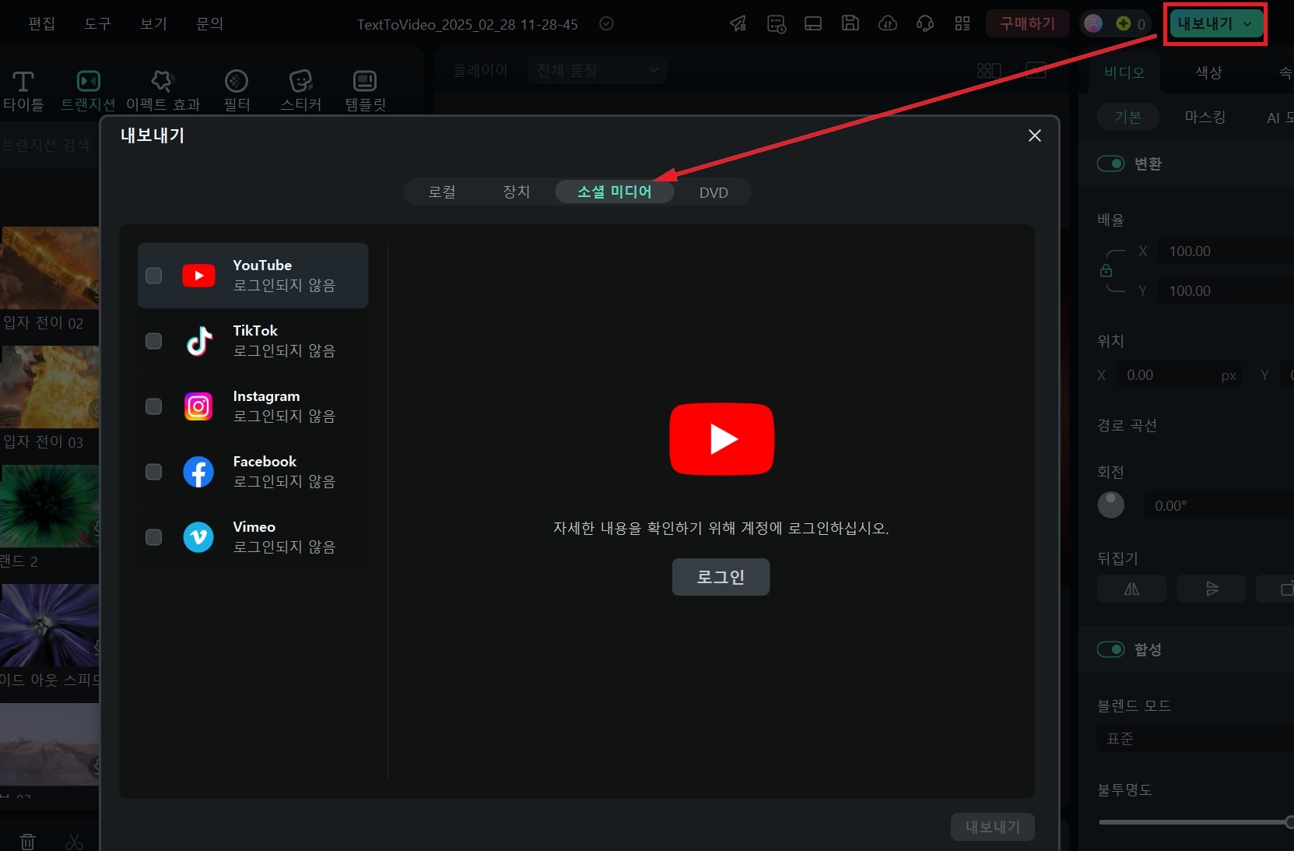Image resolution: width=1294 pixels, height=851 pixels.
Task: Click the bottom 내보내기 export button in dialog
Action: click(992, 827)
